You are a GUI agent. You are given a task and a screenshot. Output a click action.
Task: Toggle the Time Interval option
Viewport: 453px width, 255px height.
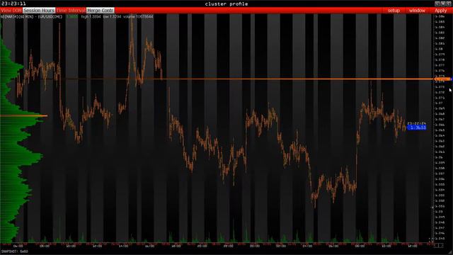[71, 11]
